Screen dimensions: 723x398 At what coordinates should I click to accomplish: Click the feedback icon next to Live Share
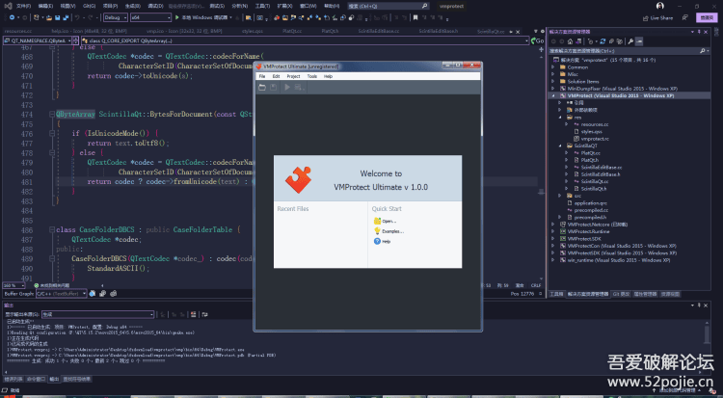(x=685, y=17)
